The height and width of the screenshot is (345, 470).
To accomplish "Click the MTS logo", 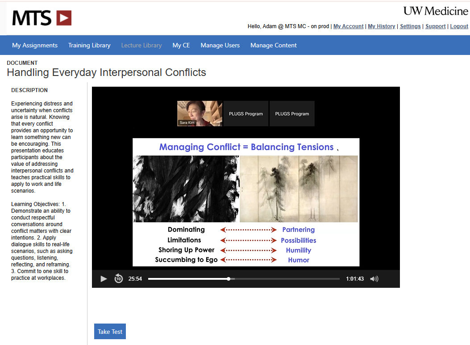I will point(42,18).
